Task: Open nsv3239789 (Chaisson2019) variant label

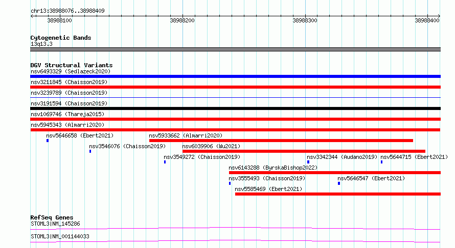Action: tap(69, 93)
